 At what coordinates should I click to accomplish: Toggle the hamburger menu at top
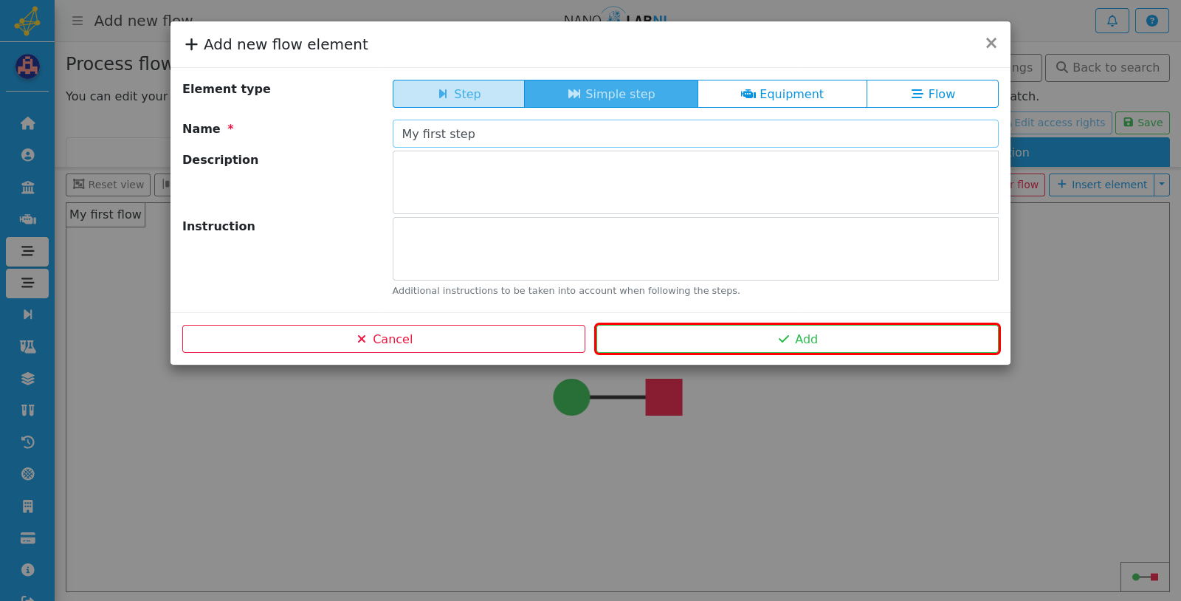point(78,21)
